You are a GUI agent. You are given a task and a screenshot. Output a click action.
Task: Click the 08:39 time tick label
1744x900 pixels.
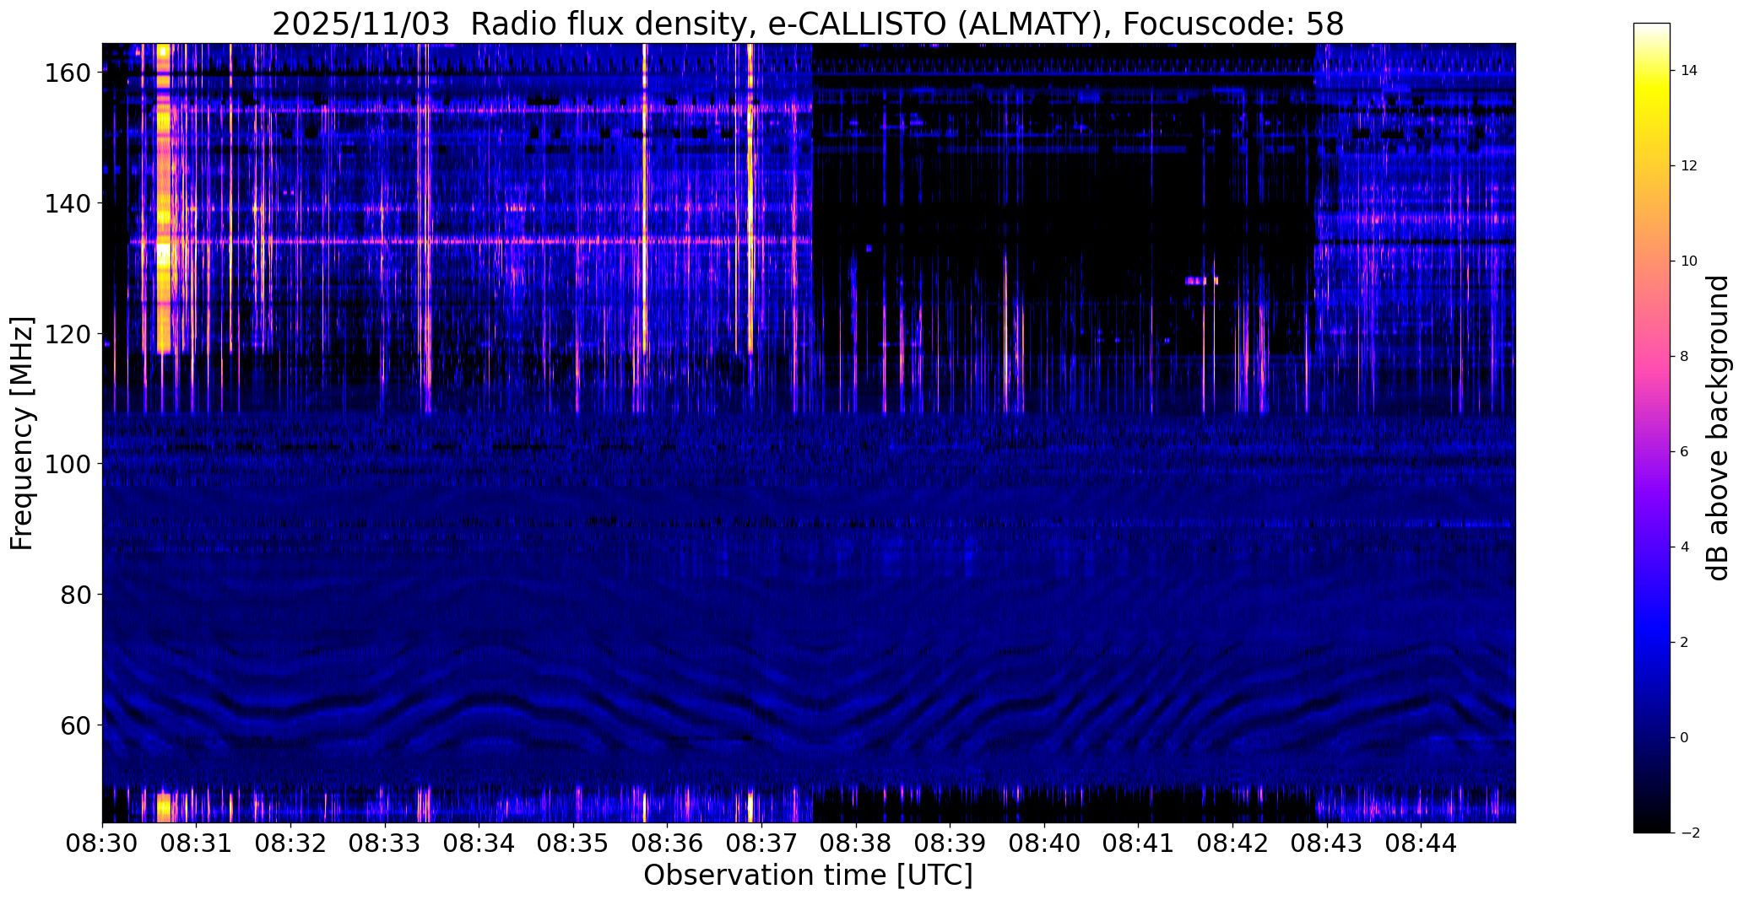pyautogui.click(x=950, y=843)
